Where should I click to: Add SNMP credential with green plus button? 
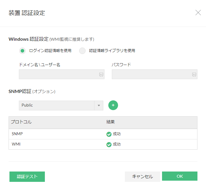pyautogui.click(x=113, y=105)
